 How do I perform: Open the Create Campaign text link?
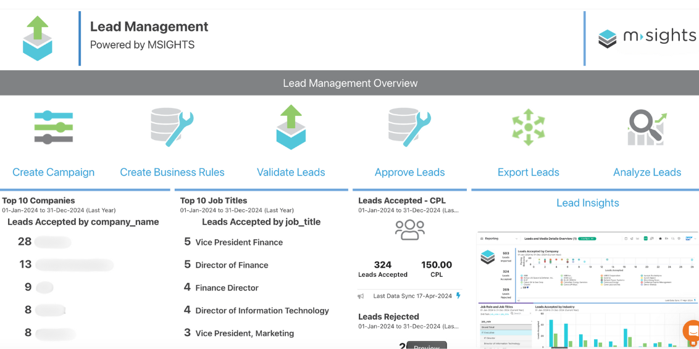coord(54,173)
